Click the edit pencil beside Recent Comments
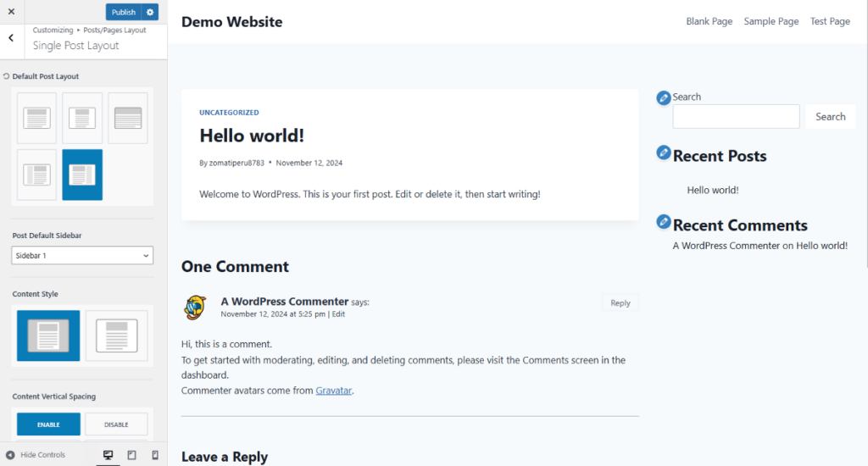The image size is (868, 466). coord(664,222)
